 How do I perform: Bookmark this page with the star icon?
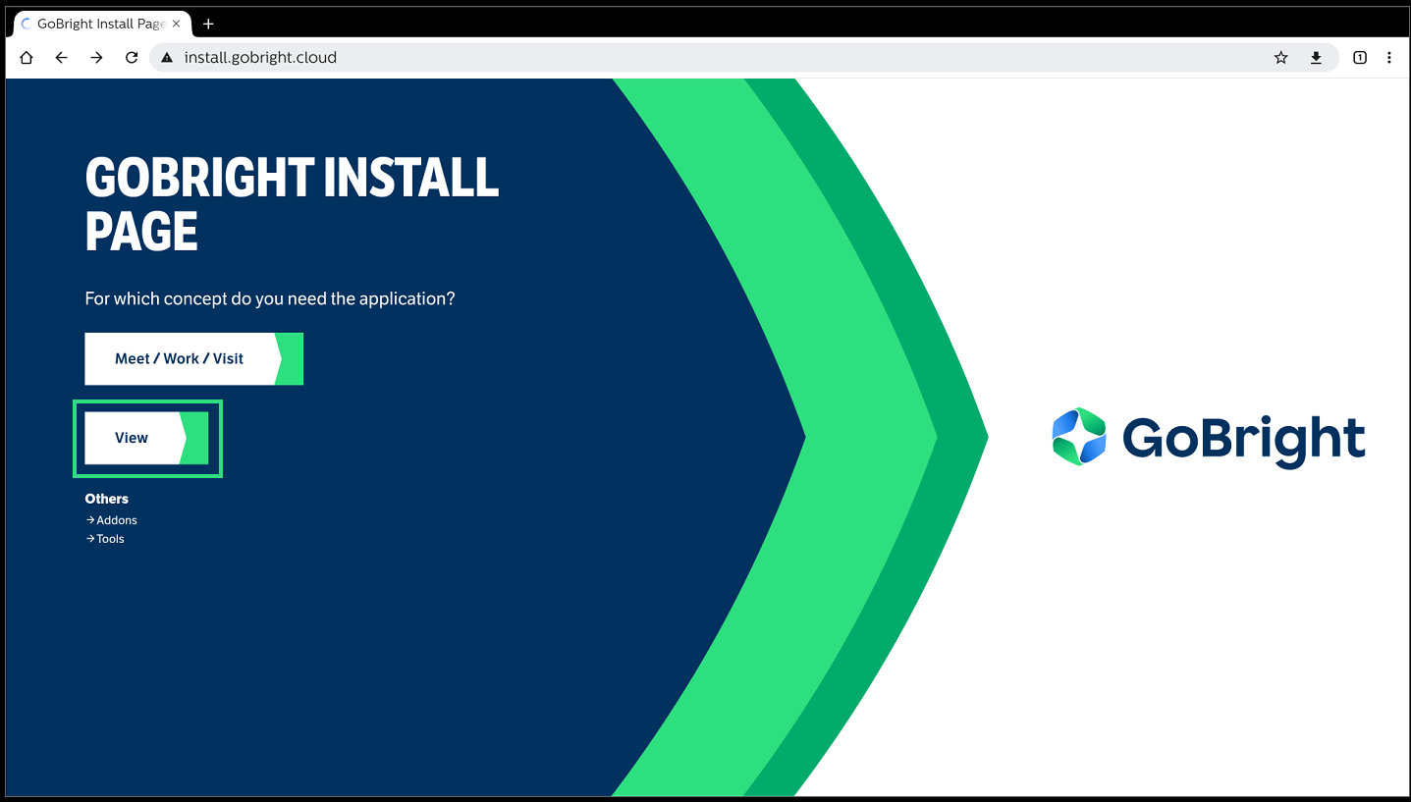[1280, 58]
